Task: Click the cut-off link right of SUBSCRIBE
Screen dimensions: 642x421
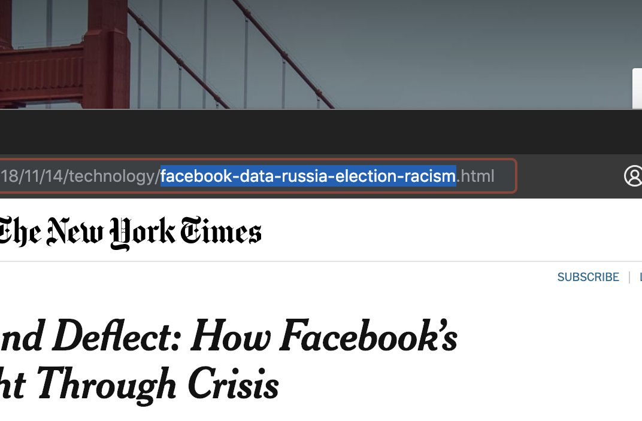Action: tap(640, 277)
